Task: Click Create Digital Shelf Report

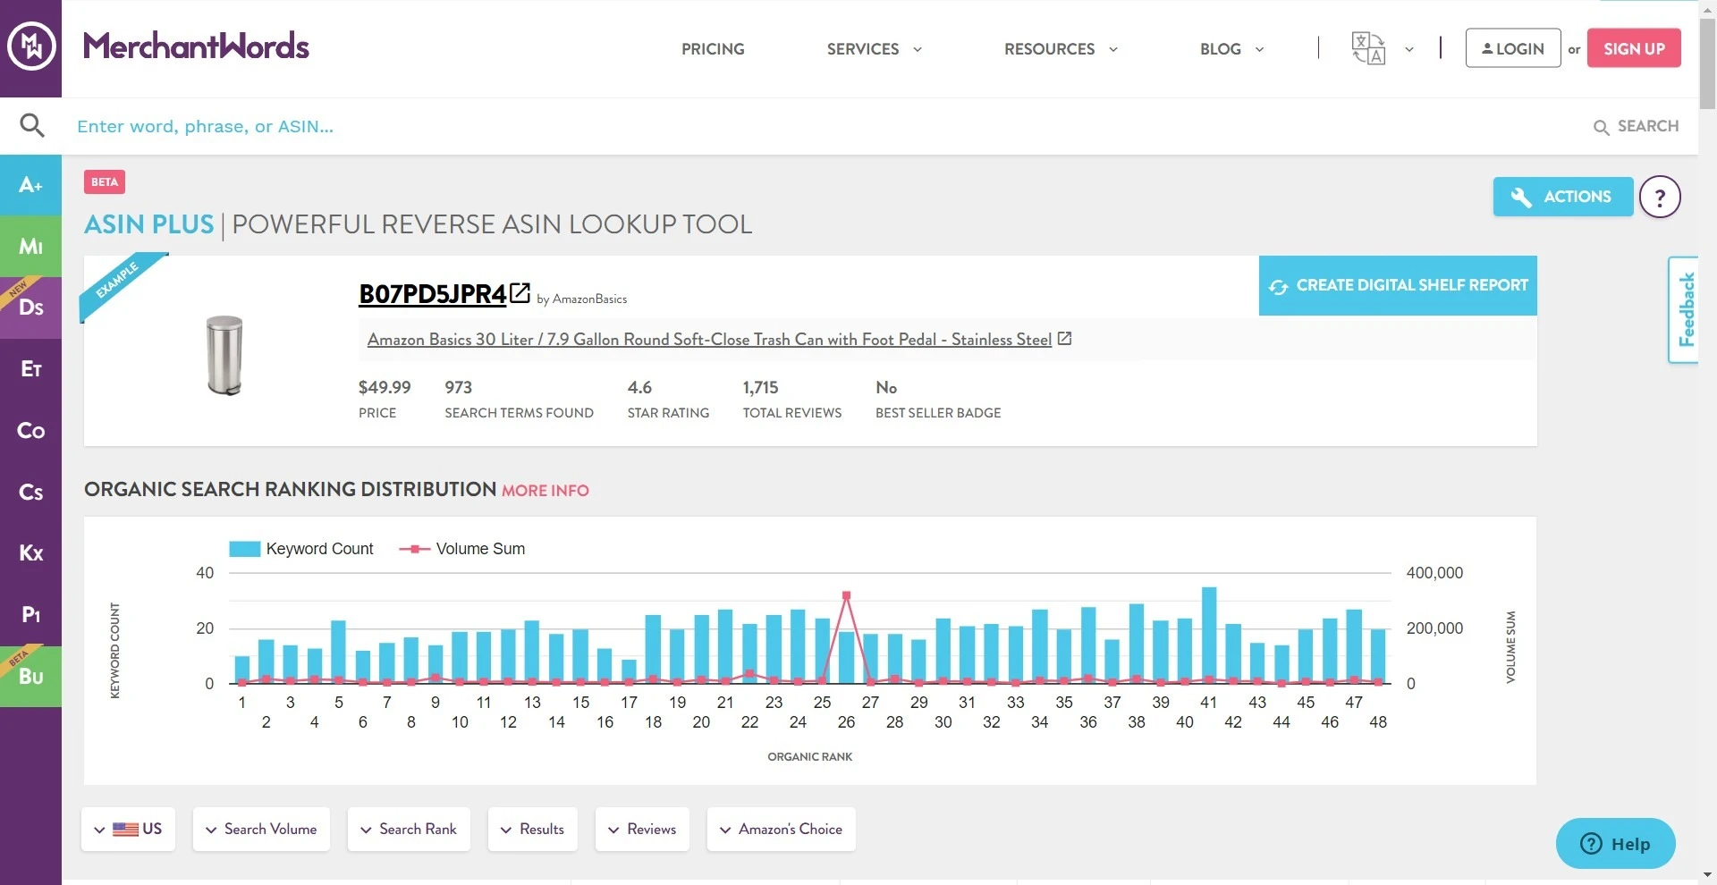Action: pos(1398,285)
